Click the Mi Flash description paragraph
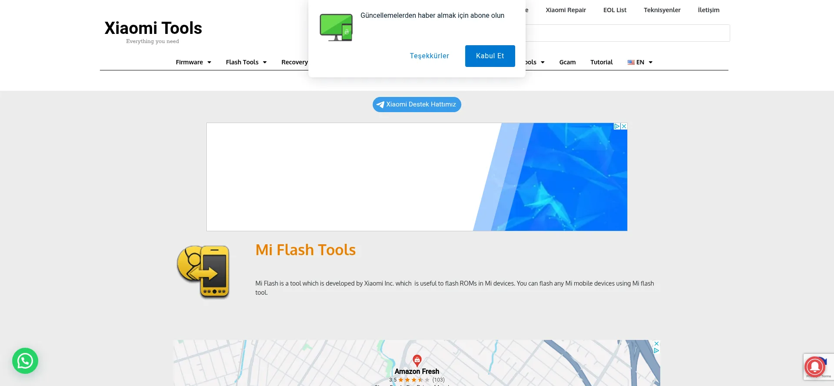The width and height of the screenshot is (834, 386). point(455,288)
